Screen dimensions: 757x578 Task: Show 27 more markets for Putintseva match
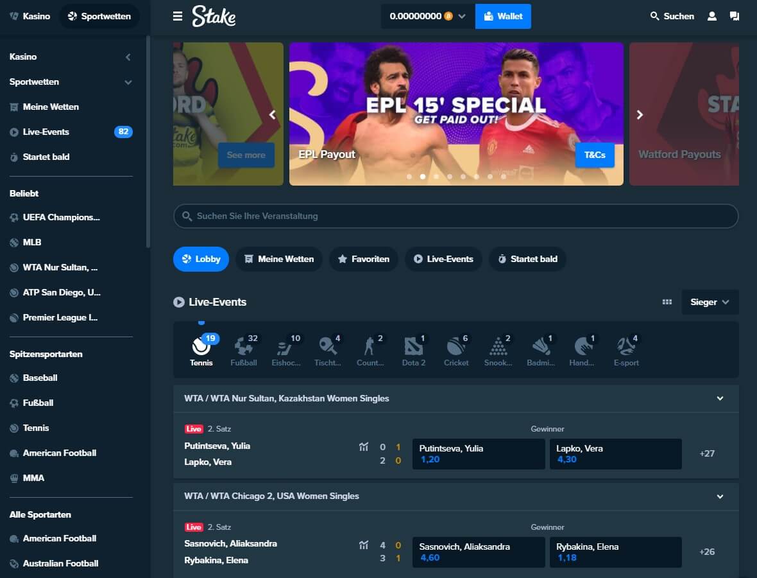click(x=707, y=453)
